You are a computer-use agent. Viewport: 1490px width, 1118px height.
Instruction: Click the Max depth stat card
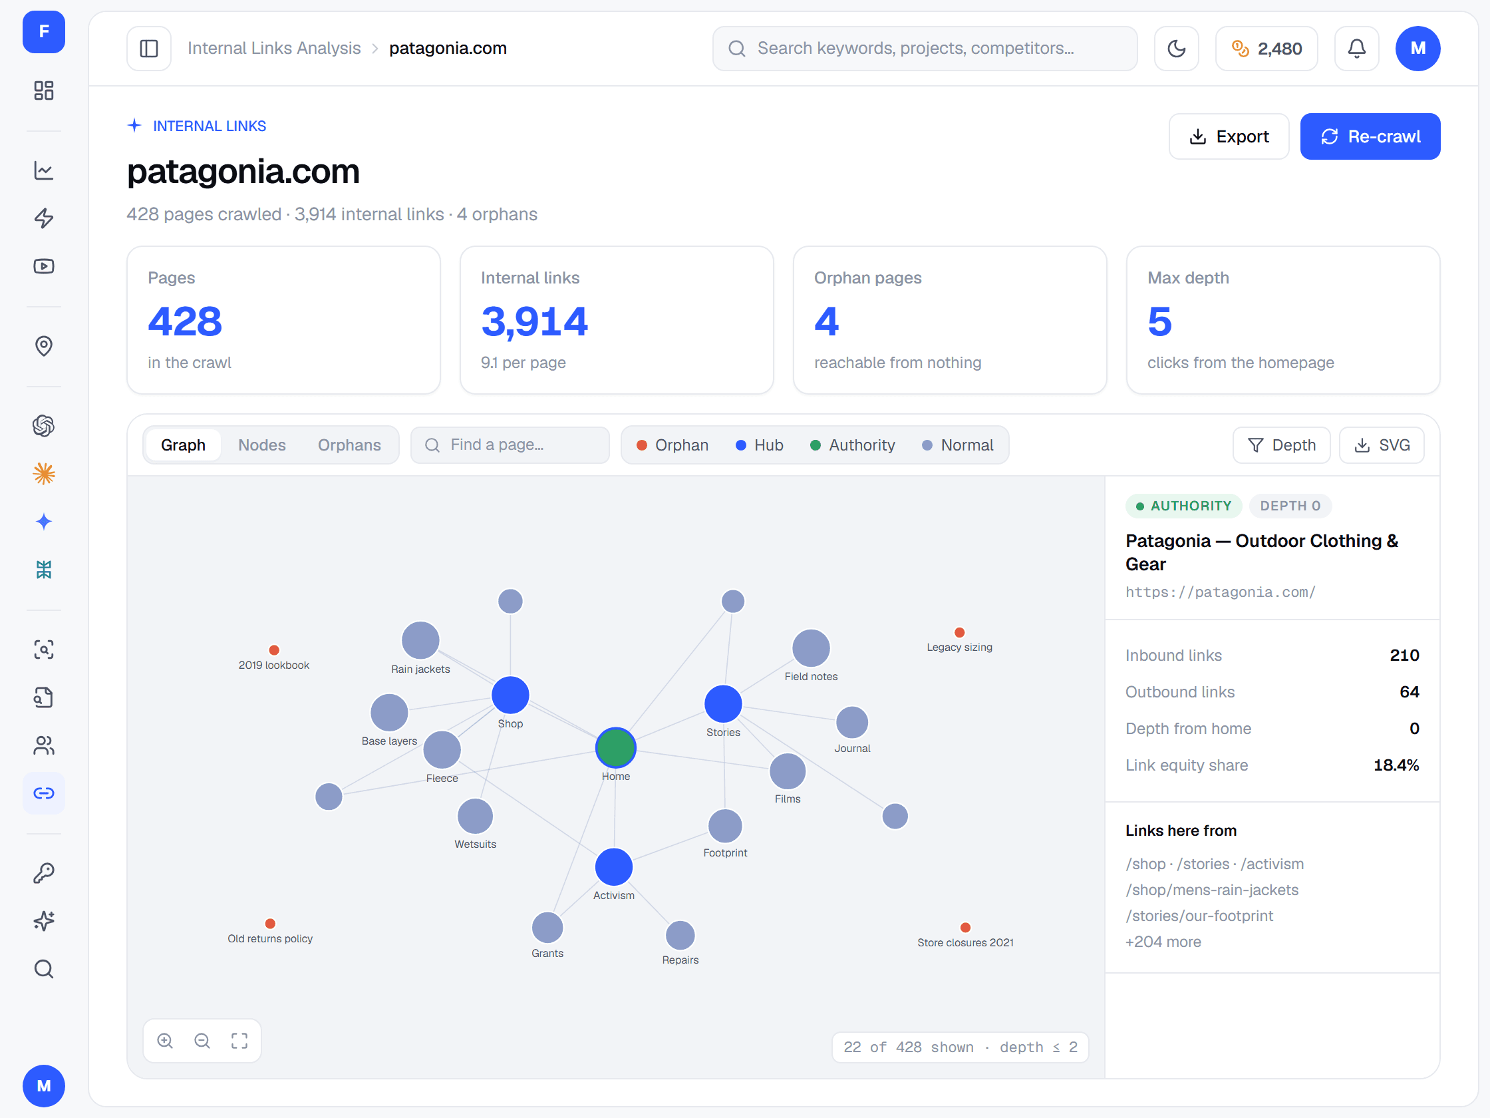point(1283,320)
